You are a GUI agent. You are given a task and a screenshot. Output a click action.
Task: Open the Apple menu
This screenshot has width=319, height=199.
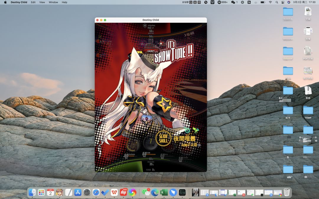5,2
